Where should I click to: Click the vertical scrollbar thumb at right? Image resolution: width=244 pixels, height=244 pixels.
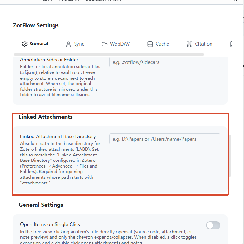230,155
